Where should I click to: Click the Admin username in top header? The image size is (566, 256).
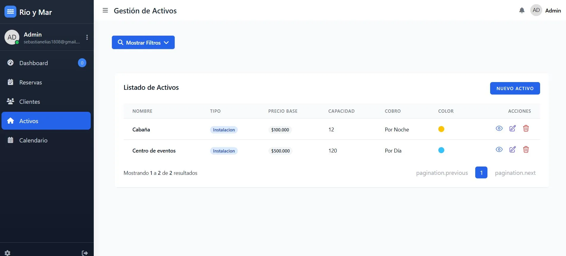553,10
